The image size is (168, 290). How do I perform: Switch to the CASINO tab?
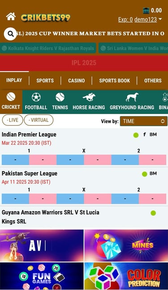coord(76,81)
